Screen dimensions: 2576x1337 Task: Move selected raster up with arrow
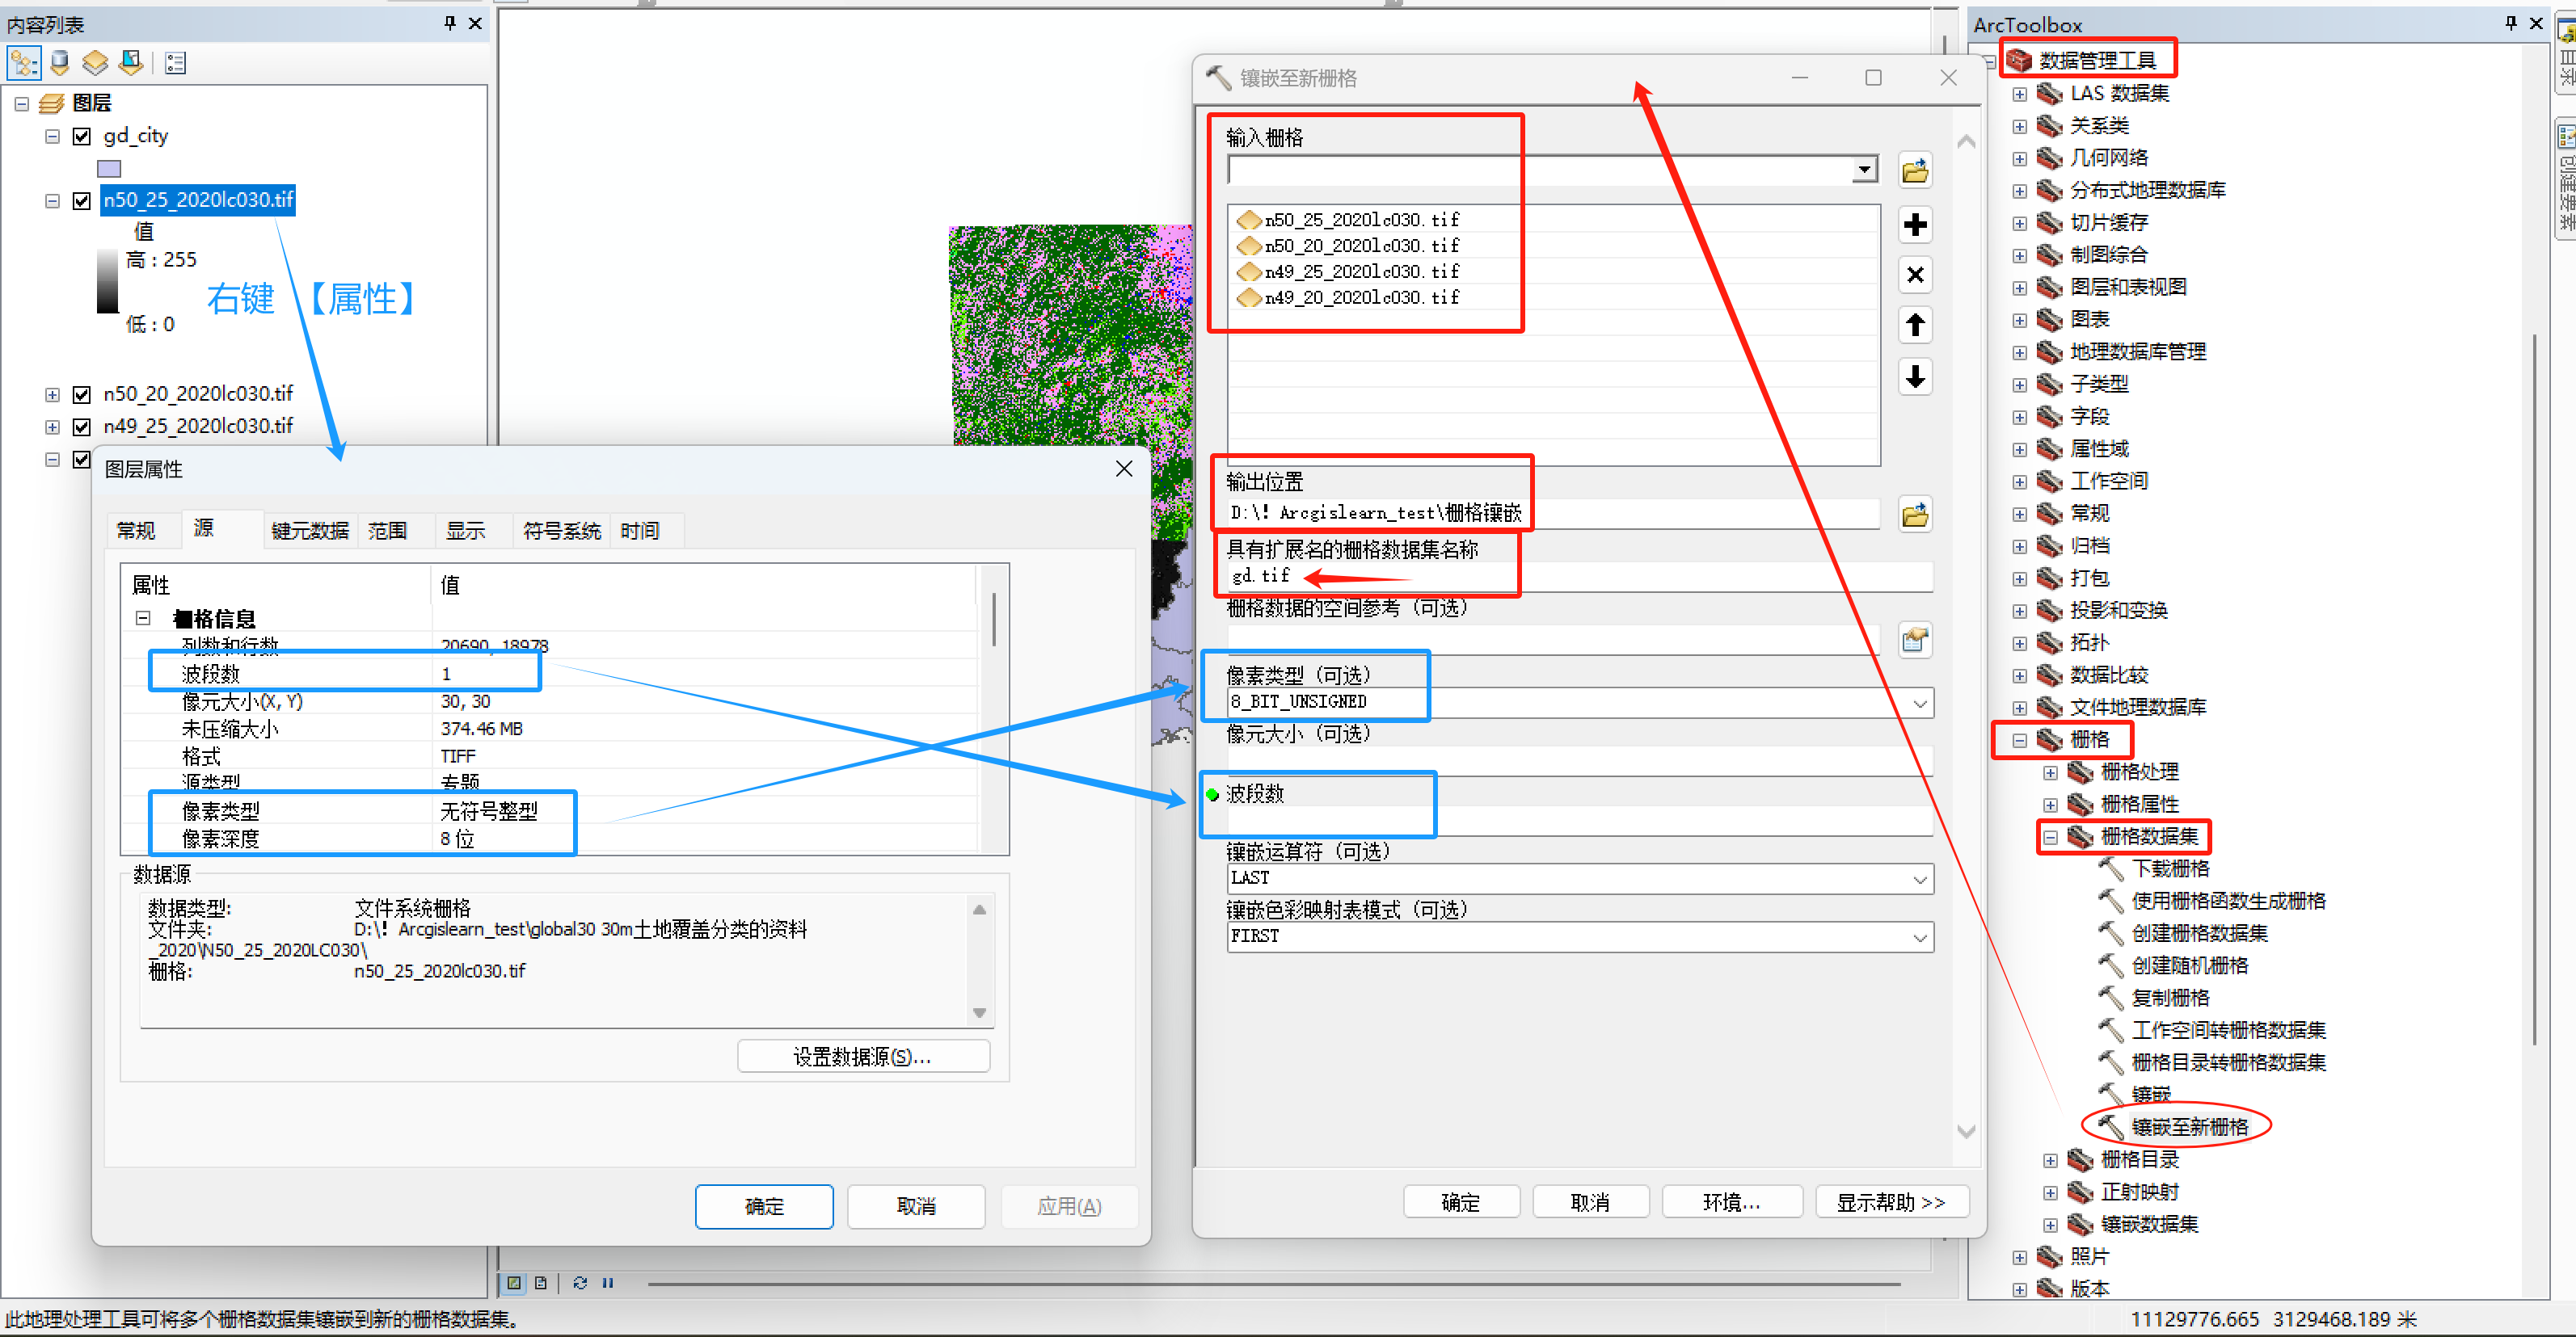click(1914, 325)
